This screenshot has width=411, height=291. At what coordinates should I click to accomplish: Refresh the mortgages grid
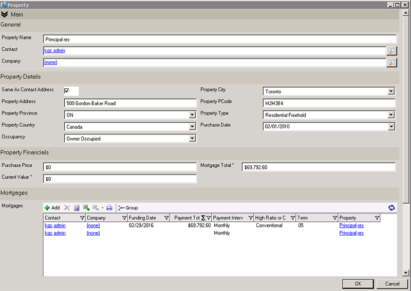tap(391, 208)
